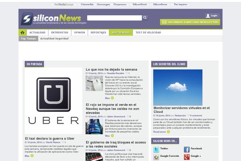Screen dimensions: 241x161
Task: Open the Uber logo article image
Action: click(x=53, y=101)
